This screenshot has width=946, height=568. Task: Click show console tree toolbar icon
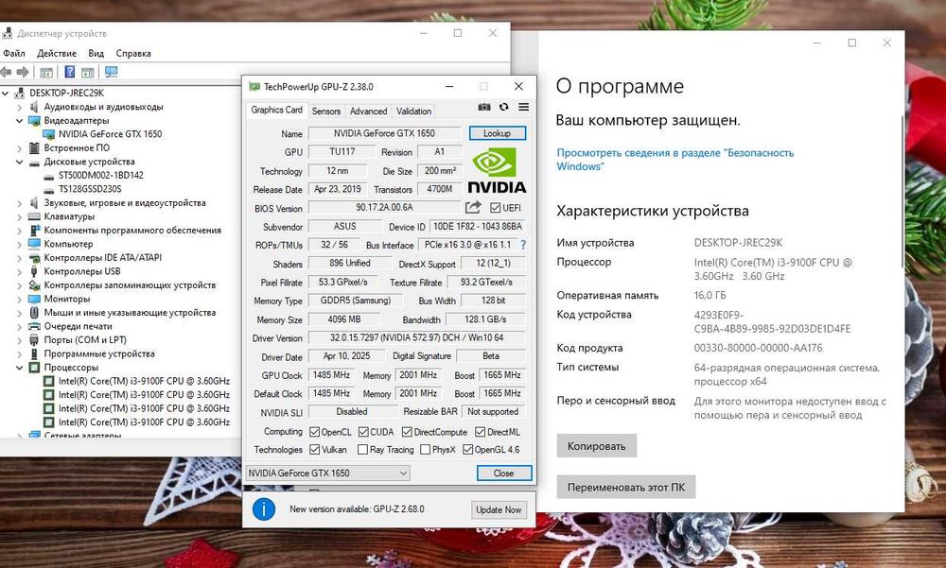(46, 73)
